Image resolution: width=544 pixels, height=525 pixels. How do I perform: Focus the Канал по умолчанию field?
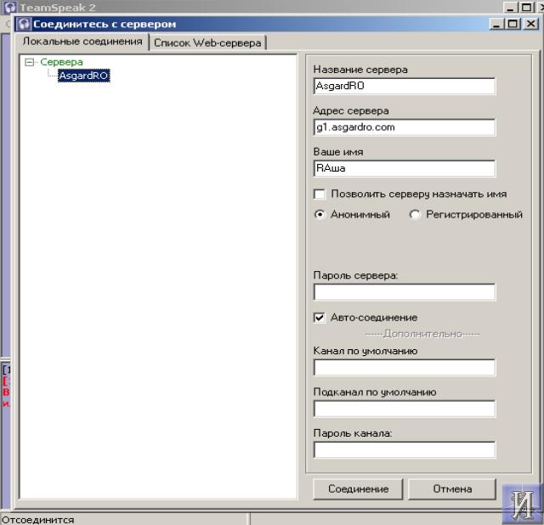pyautogui.click(x=404, y=367)
